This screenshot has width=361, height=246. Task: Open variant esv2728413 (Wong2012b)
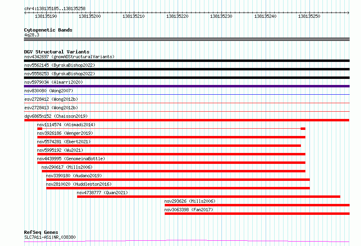point(51,108)
